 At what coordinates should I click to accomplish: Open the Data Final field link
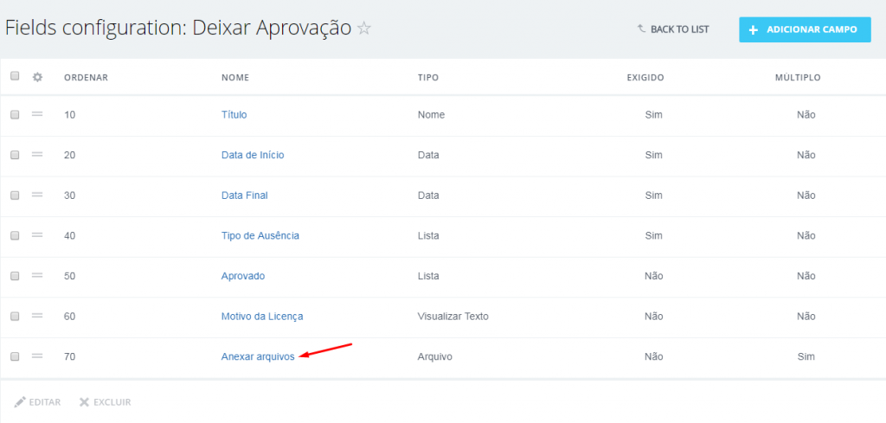tap(245, 195)
